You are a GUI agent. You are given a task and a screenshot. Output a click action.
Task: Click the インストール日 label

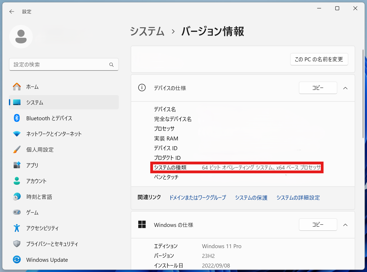click(168, 266)
